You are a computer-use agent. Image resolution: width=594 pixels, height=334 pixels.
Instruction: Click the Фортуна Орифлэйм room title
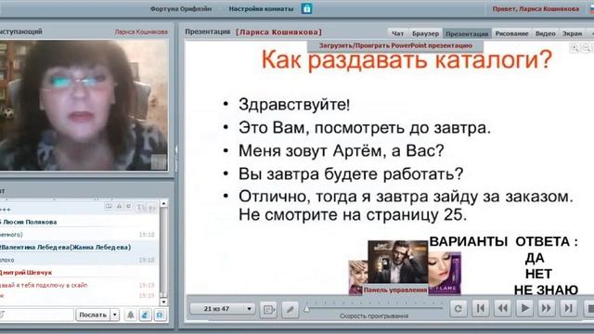181,8
